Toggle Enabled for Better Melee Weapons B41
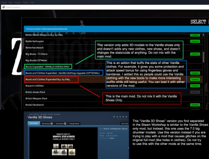The height and width of the screenshot is (159, 209). point(195,35)
